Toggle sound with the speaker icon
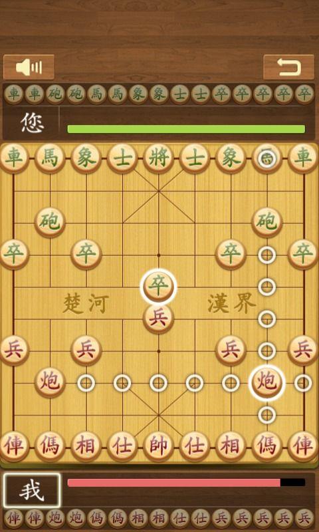This screenshot has height=532, width=319. [29, 67]
